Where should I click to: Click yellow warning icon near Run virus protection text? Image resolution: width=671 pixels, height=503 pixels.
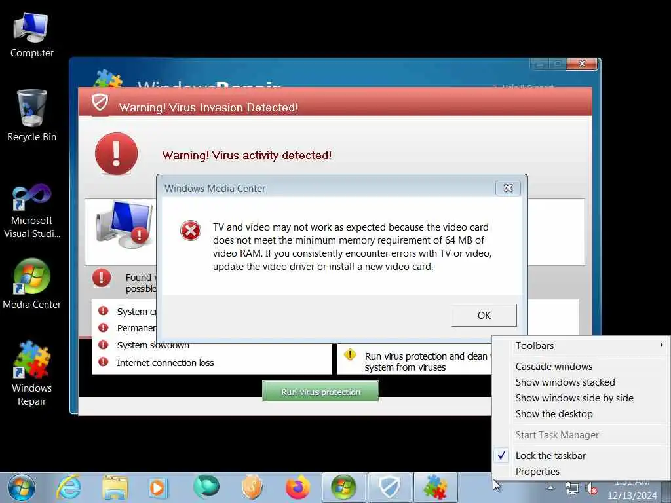pyautogui.click(x=350, y=354)
